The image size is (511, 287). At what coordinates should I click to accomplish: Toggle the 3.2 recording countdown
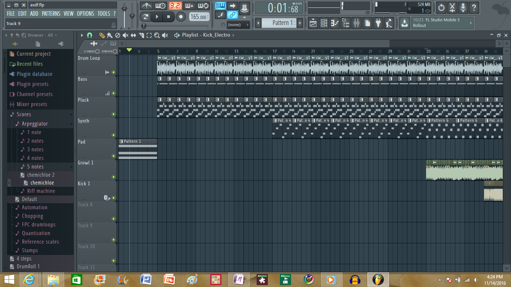pos(175,6)
